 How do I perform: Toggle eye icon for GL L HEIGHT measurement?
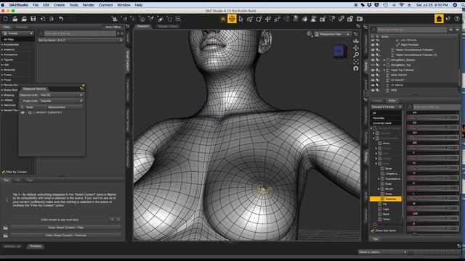pos(23,113)
